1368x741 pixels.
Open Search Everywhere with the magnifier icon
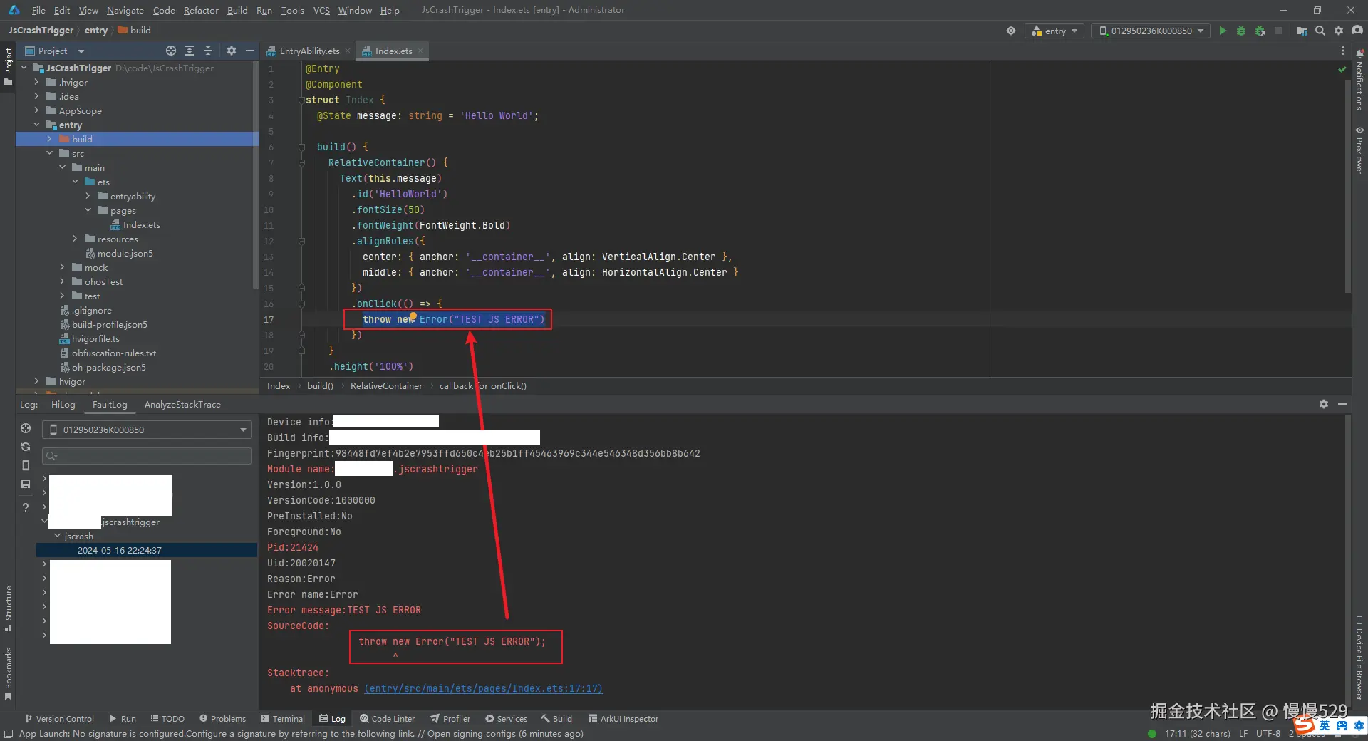(1320, 31)
